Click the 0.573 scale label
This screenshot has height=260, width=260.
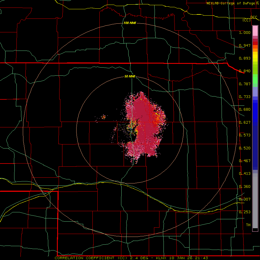pyautogui.click(x=245, y=135)
